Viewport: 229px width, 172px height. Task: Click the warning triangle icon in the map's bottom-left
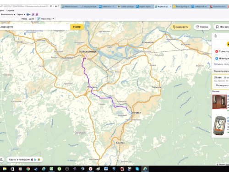click(1, 160)
